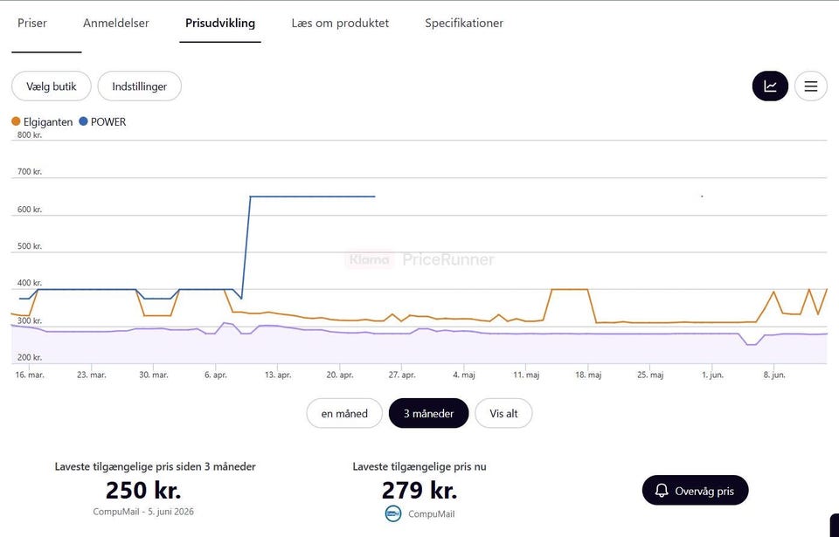839x537 pixels.
Task: Open the Vælg butik selector
Action: coord(52,86)
